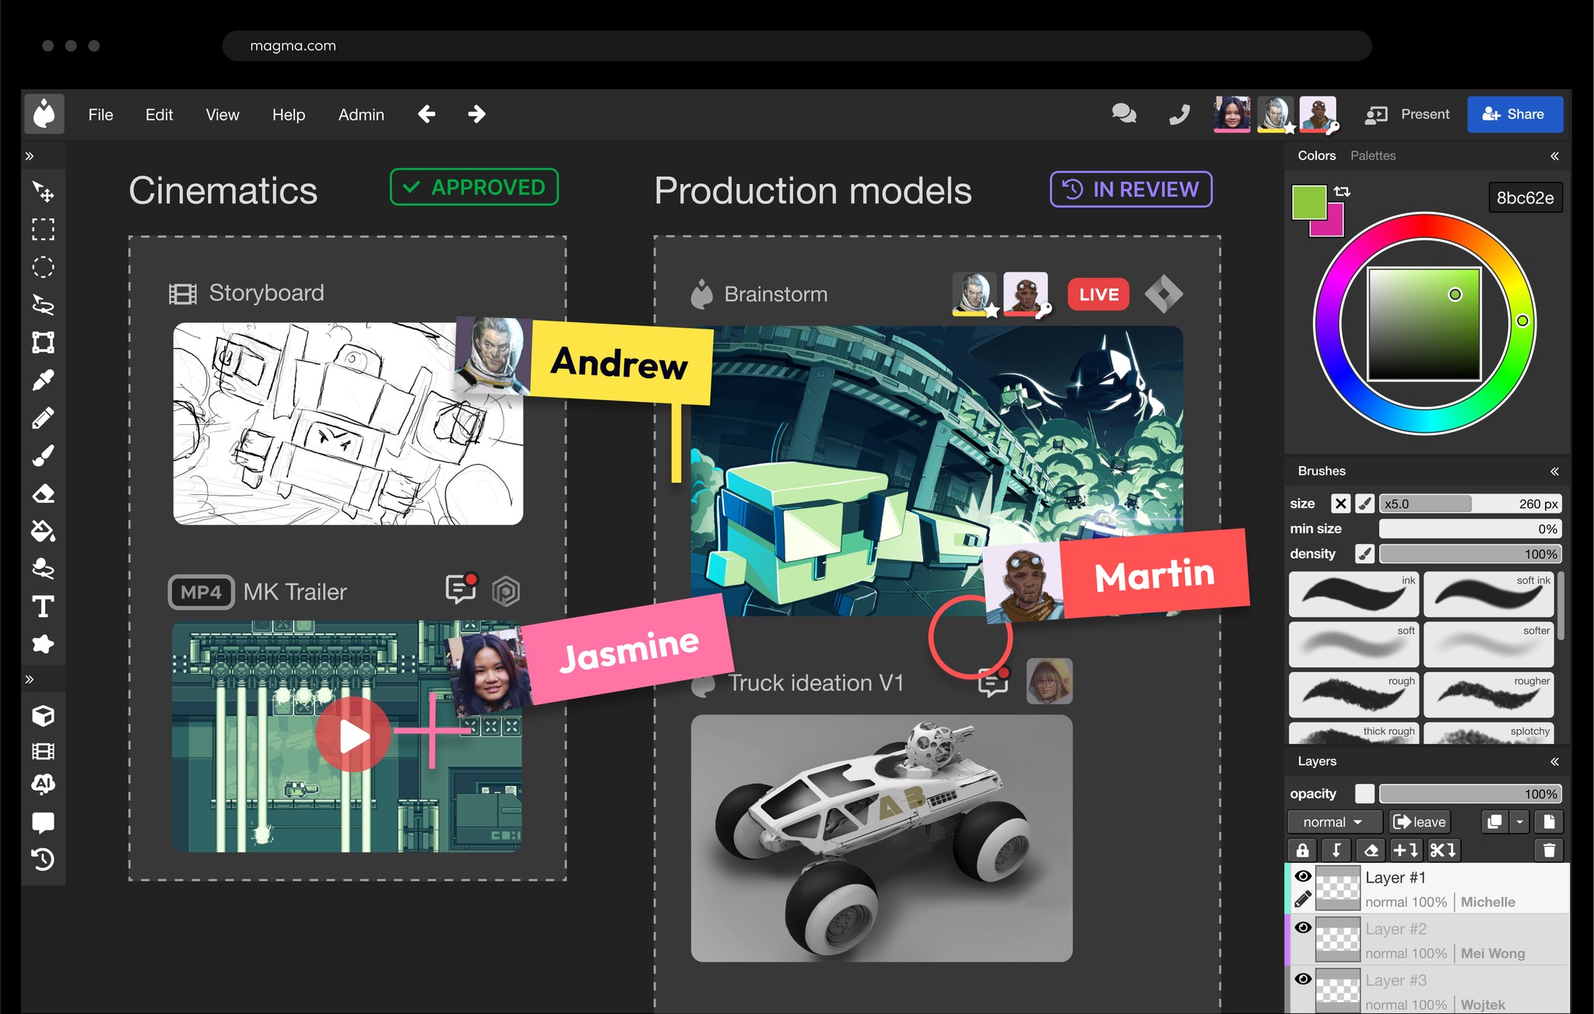Toggle the lock on selected layer

pos(1302,850)
